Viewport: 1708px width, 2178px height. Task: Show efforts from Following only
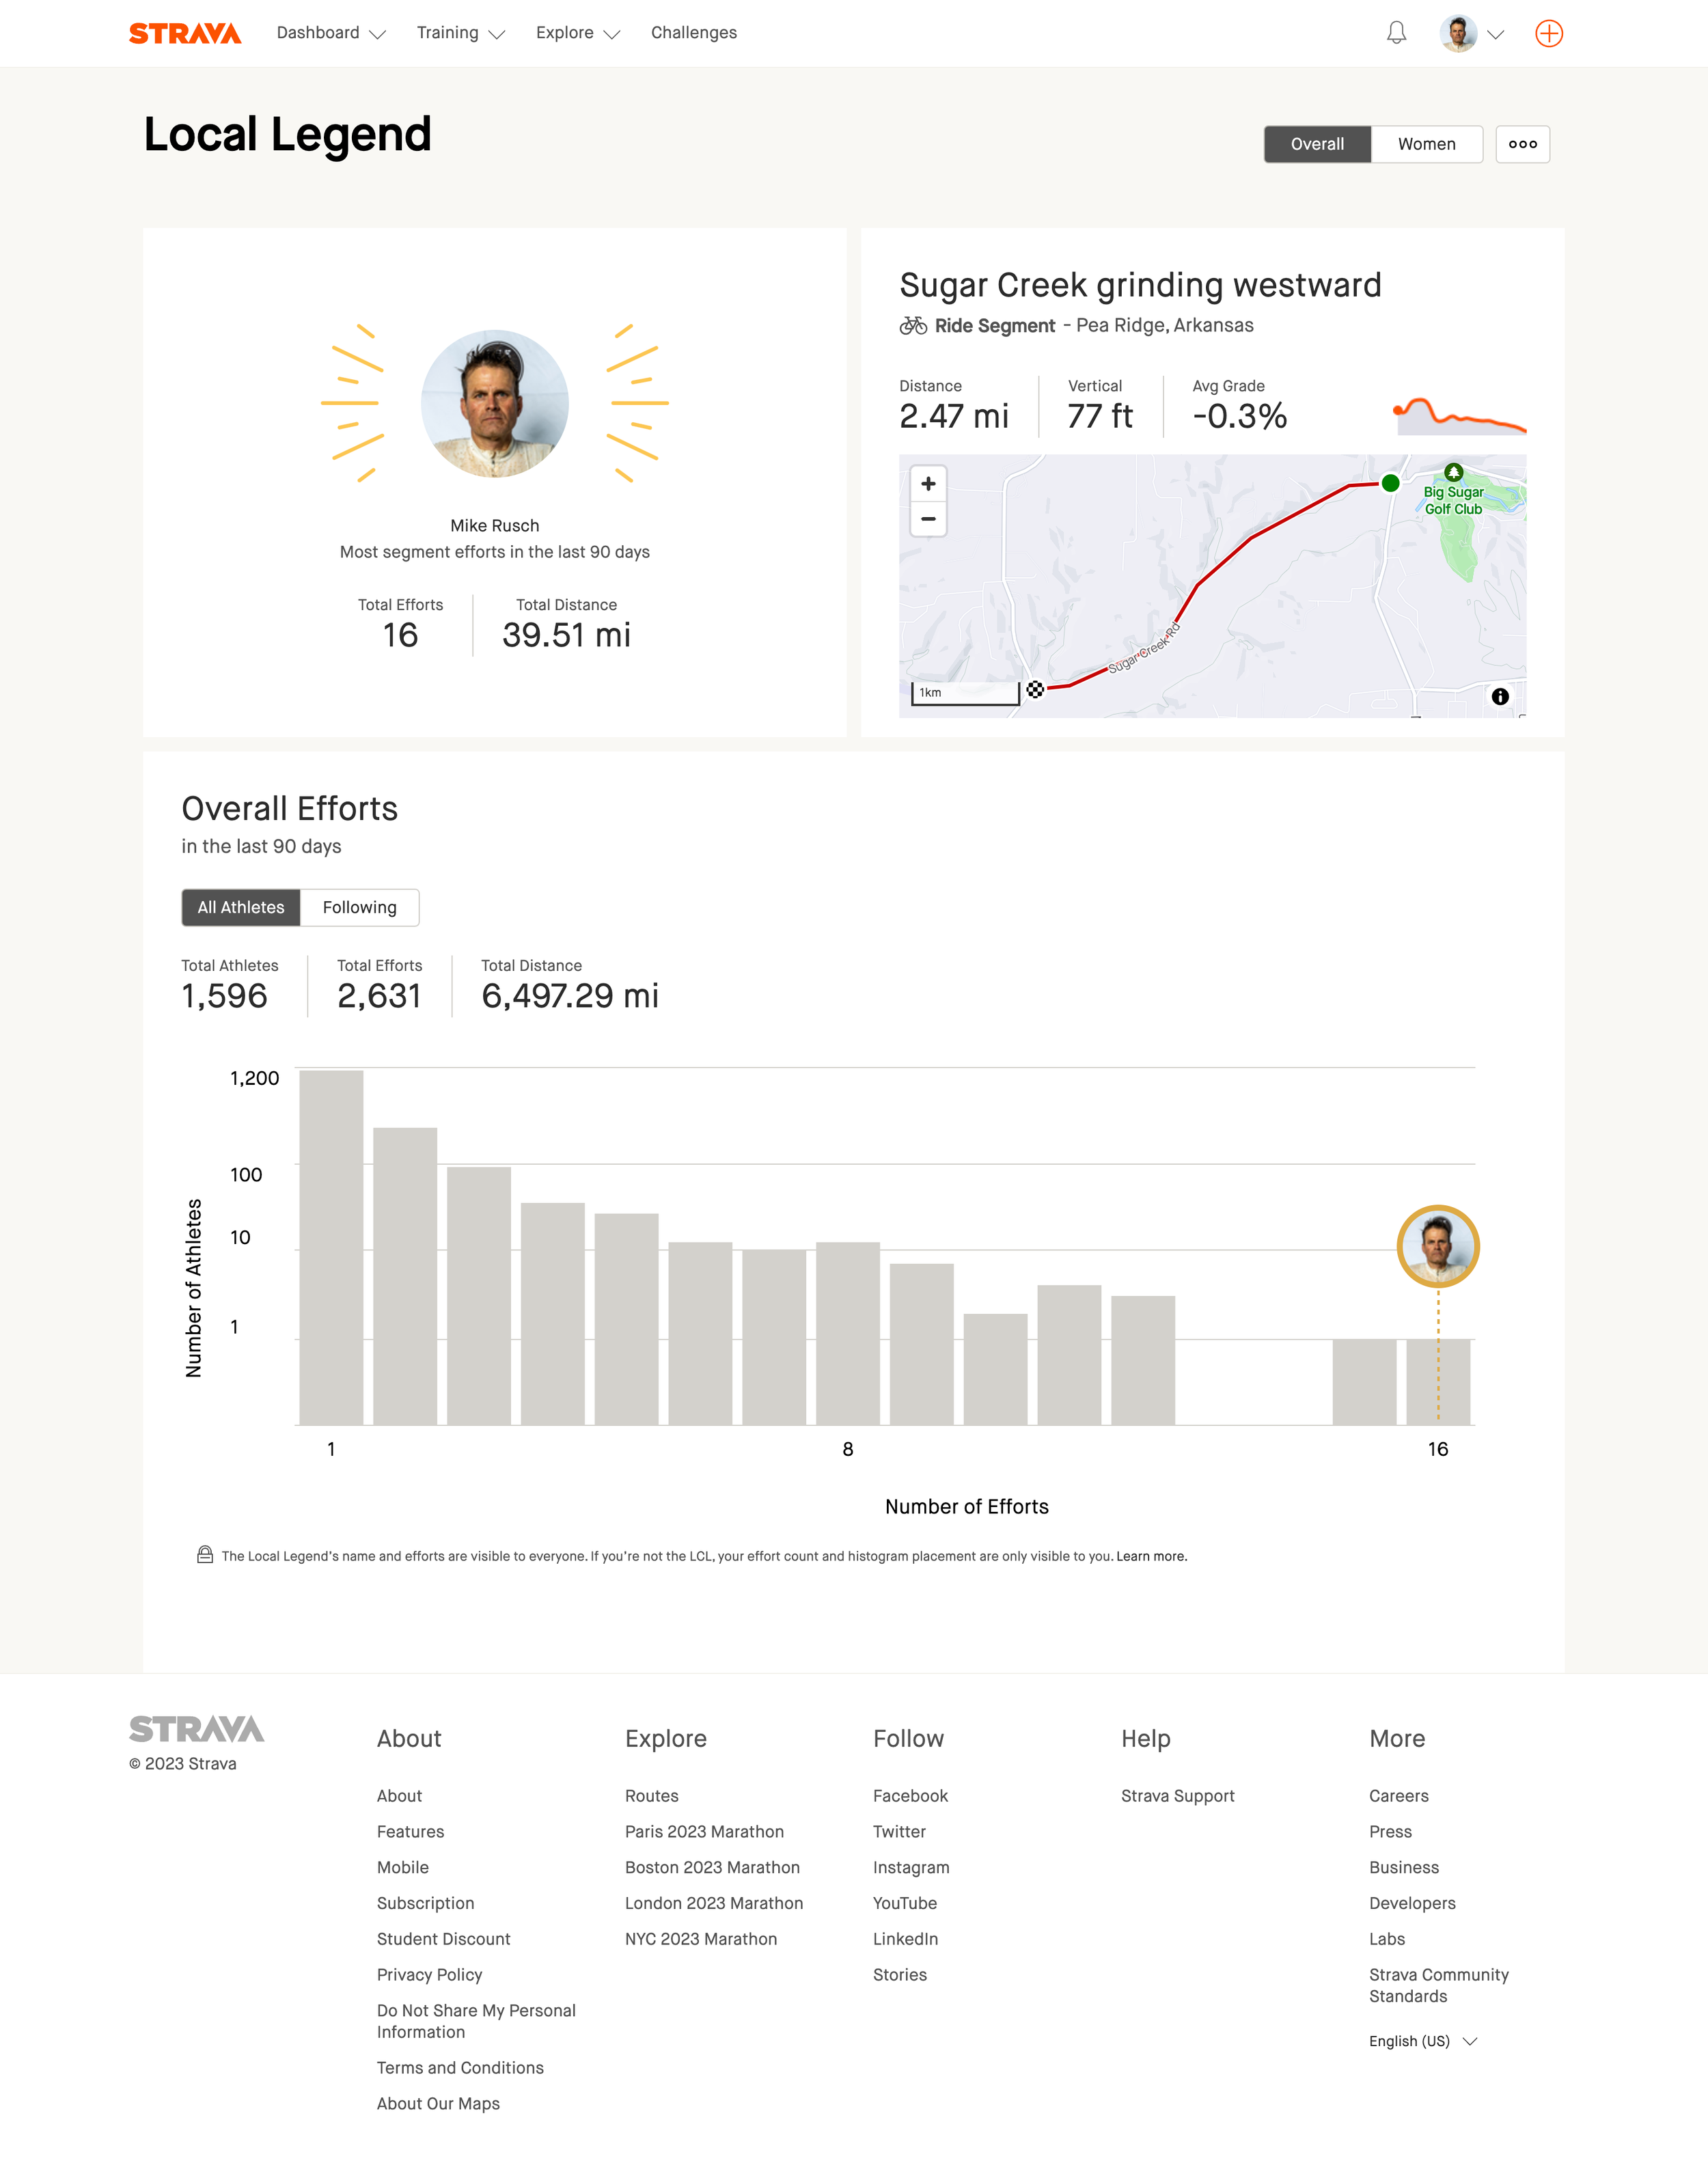(x=359, y=907)
